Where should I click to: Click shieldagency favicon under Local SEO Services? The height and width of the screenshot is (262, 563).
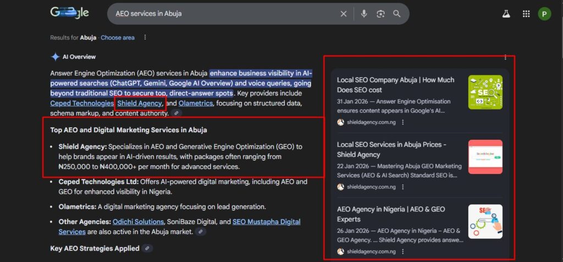[341, 187]
